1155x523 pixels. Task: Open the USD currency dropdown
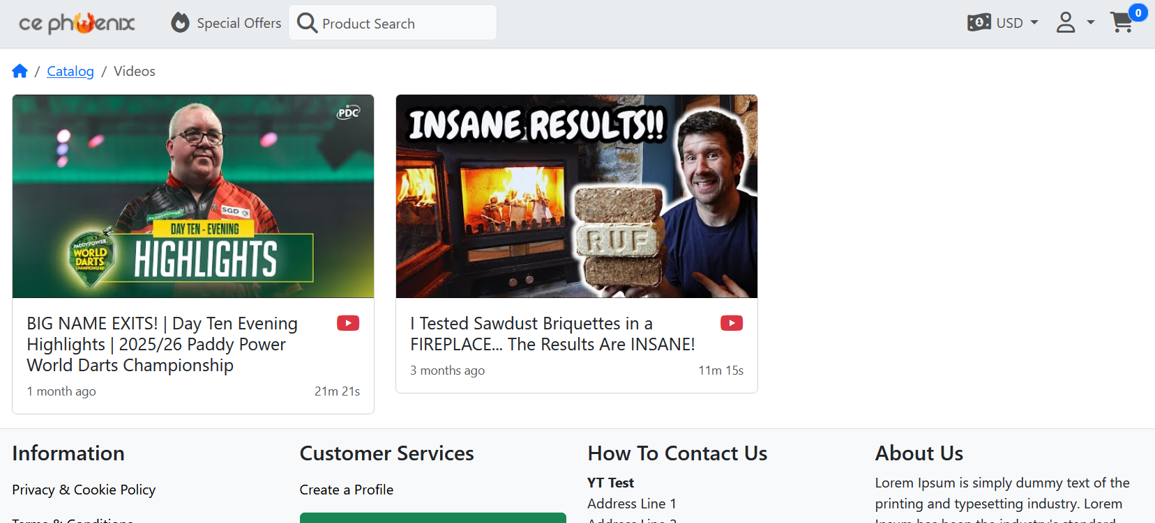(x=1003, y=23)
